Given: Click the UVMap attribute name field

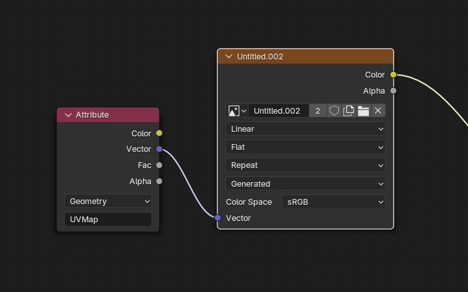Looking at the screenshot, I should pos(108,219).
